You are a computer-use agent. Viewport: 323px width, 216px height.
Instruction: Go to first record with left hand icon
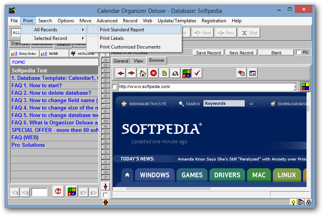[x=15, y=193]
